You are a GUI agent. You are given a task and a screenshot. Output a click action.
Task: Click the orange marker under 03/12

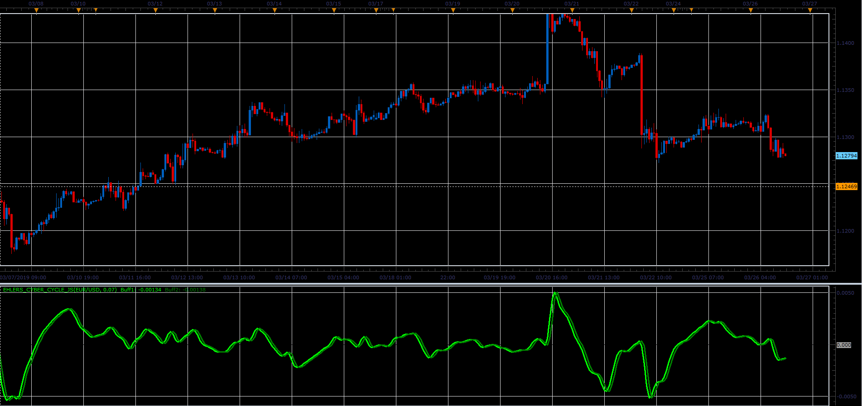(155, 10)
